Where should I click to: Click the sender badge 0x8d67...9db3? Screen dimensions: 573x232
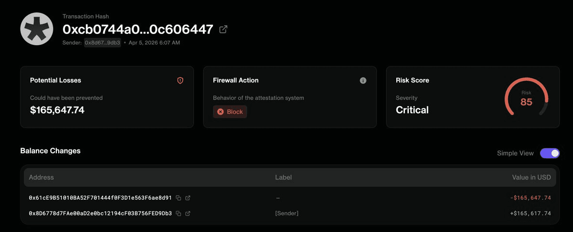click(x=102, y=43)
